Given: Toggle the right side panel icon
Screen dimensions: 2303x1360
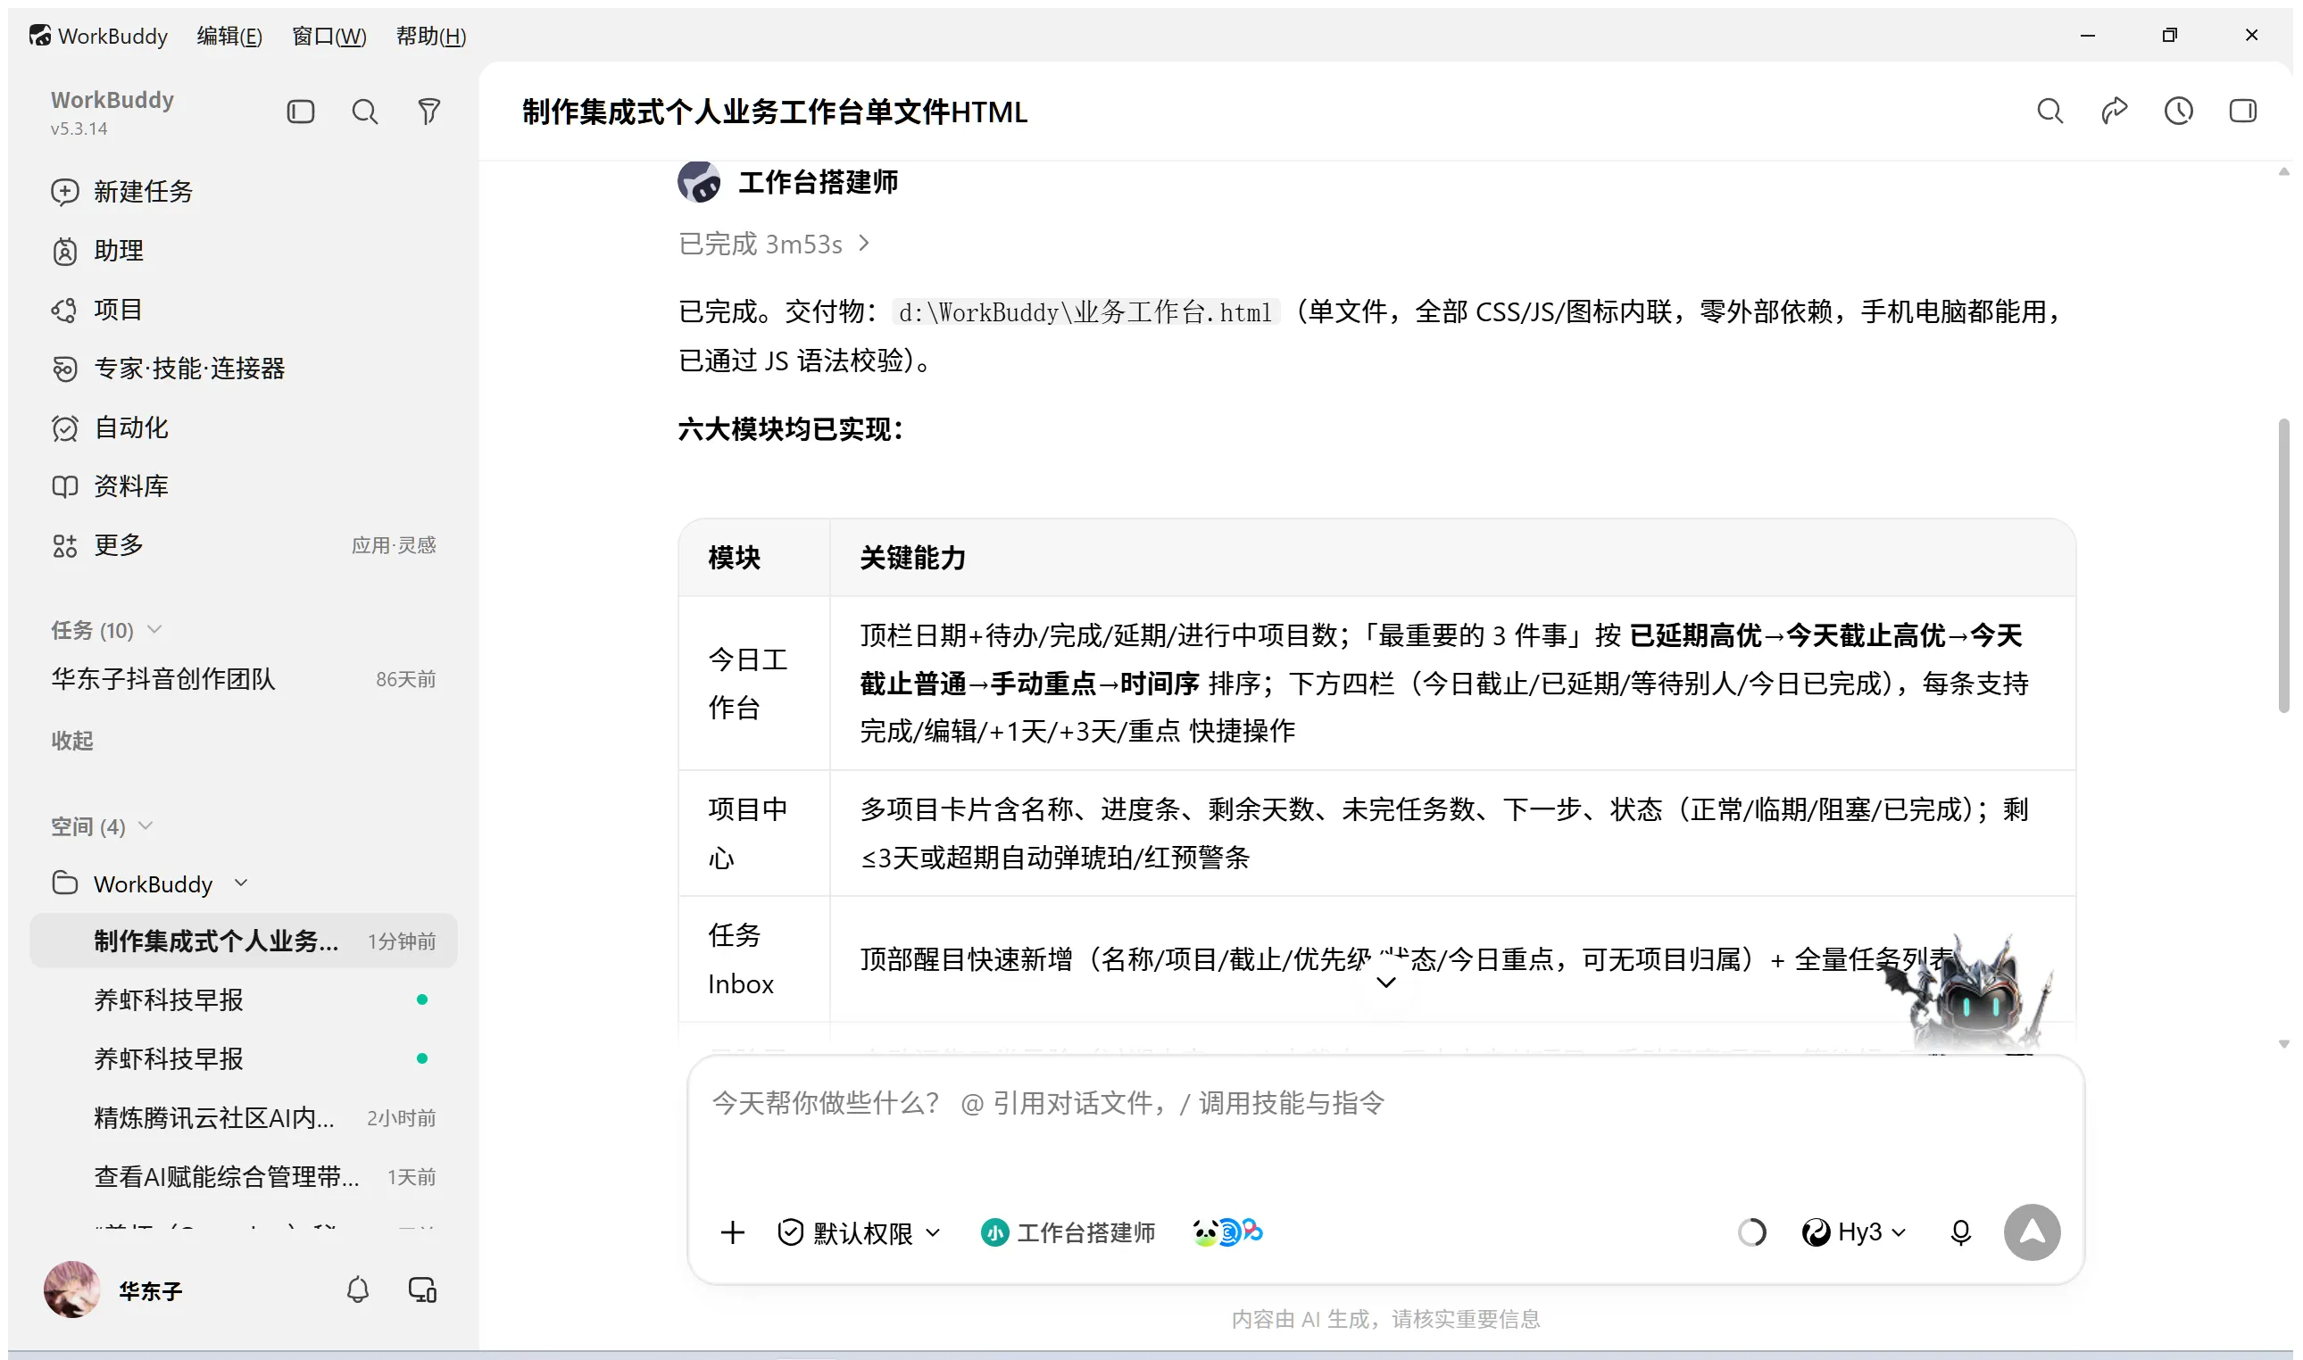Looking at the screenshot, I should tap(2242, 112).
